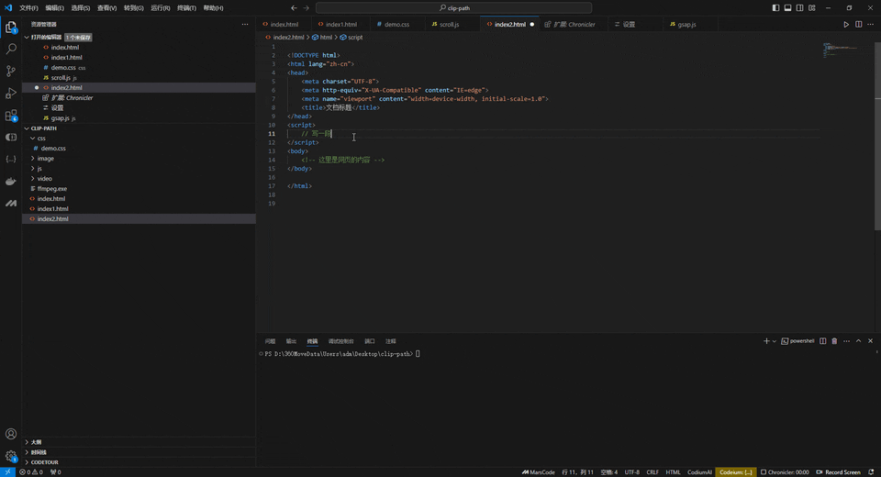Close the terminal panel with X
Viewport: 881px width, 477px height.
click(870, 341)
